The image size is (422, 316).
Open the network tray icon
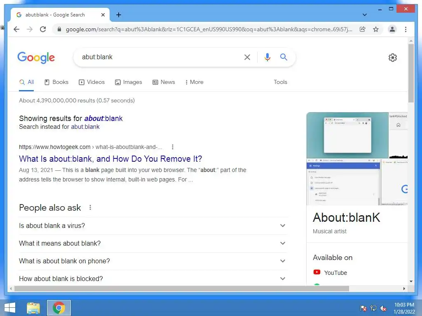click(373, 308)
